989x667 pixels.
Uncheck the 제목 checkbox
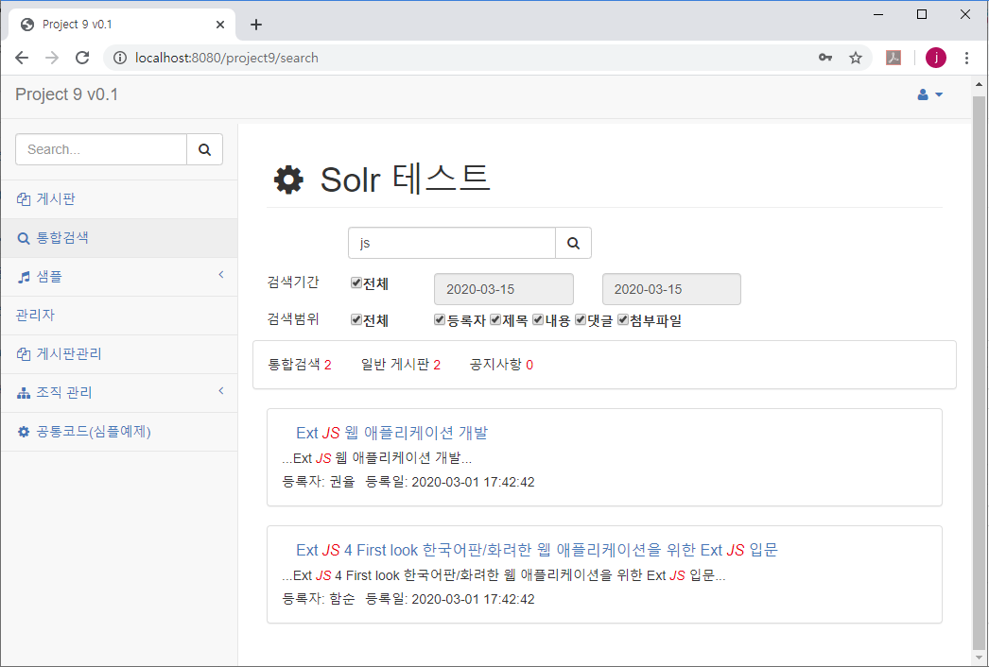pos(495,319)
